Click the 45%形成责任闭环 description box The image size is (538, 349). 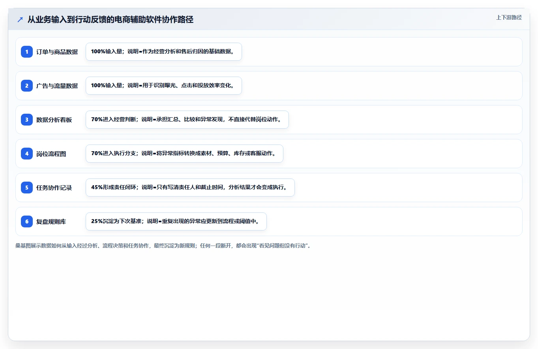190,188
